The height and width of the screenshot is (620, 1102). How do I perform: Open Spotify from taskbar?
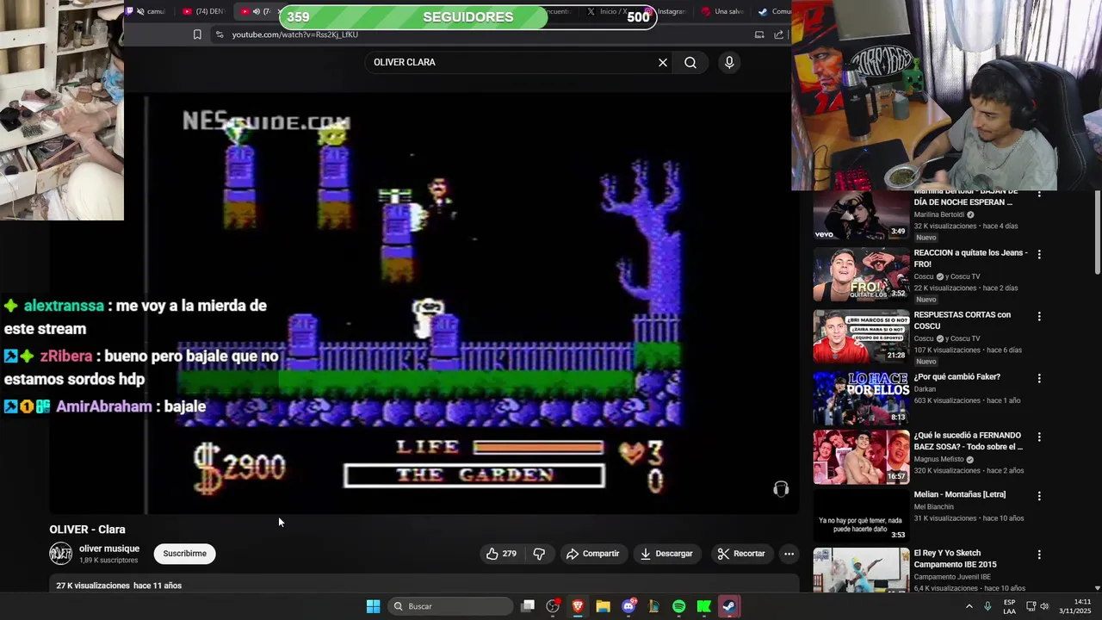coord(678,606)
